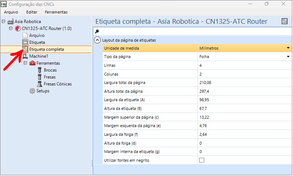Click the Setups gear icon
The image size is (293, 176).
point(32,91)
